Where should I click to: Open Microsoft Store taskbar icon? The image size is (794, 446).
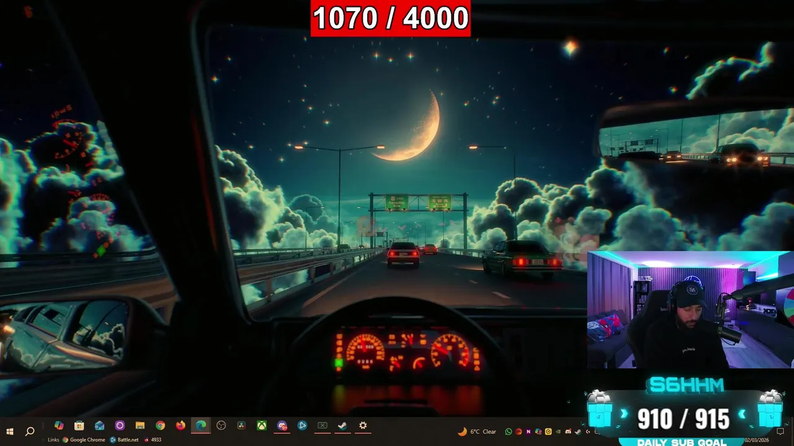pos(79,426)
